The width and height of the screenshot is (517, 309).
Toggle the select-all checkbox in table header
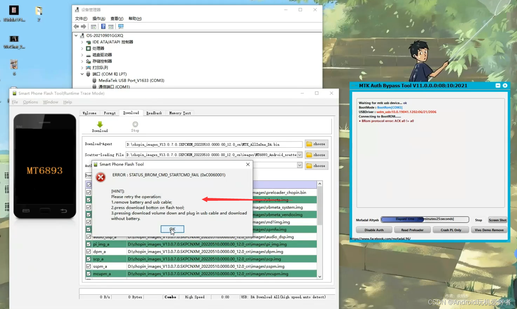(89, 185)
